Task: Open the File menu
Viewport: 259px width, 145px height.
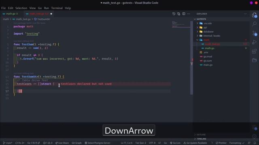Action: [4, 8]
